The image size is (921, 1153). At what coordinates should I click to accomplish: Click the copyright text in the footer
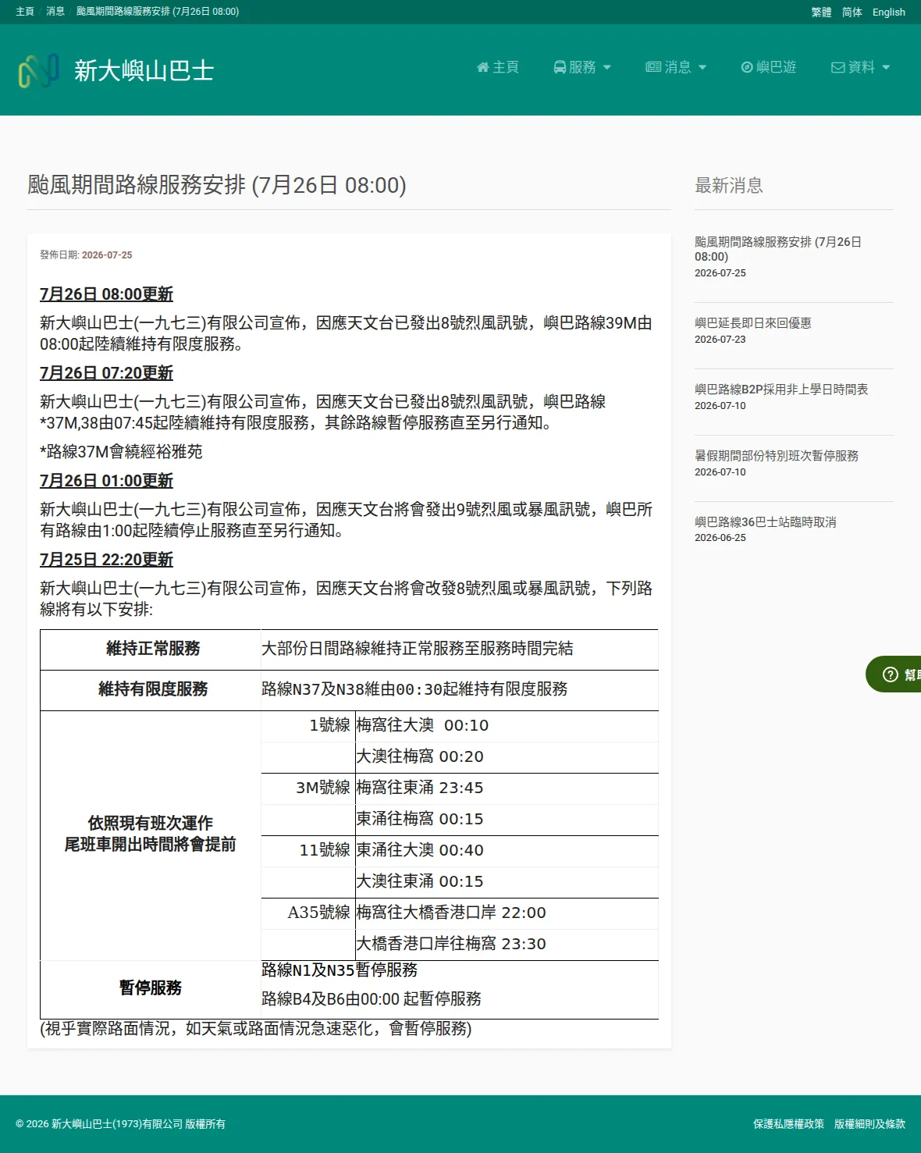tap(120, 1124)
